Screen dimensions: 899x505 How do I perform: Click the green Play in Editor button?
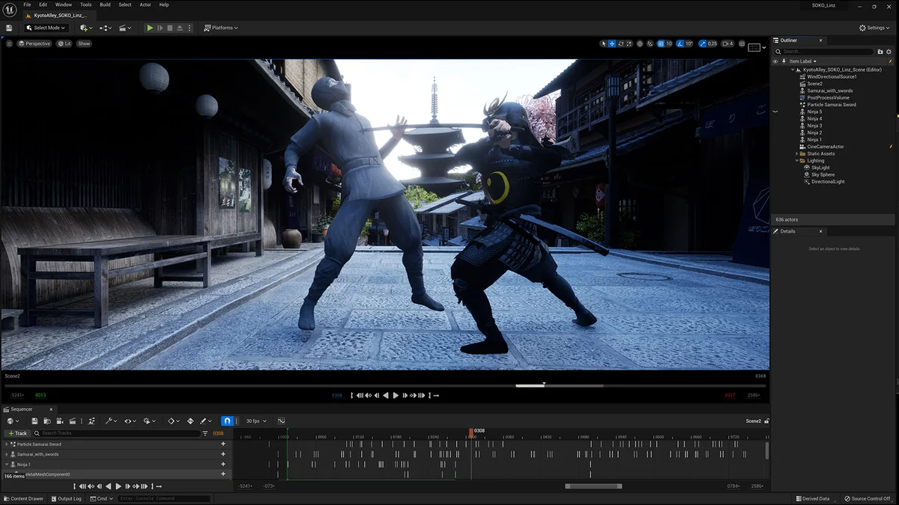tap(150, 28)
